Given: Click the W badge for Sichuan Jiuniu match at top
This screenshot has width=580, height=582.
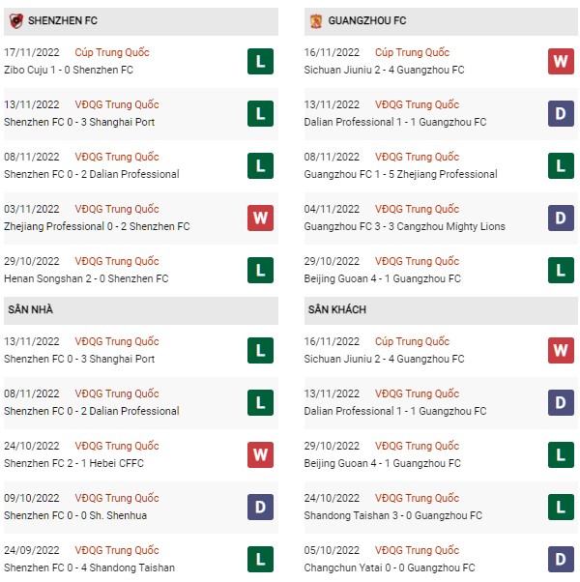Looking at the screenshot, I should [x=561, y=61].
